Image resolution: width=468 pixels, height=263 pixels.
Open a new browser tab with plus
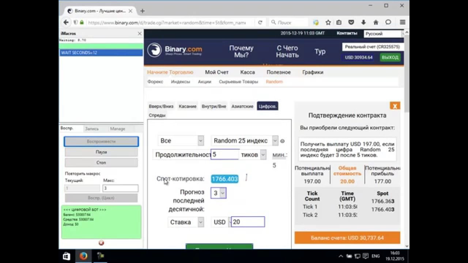coord(142,11)
